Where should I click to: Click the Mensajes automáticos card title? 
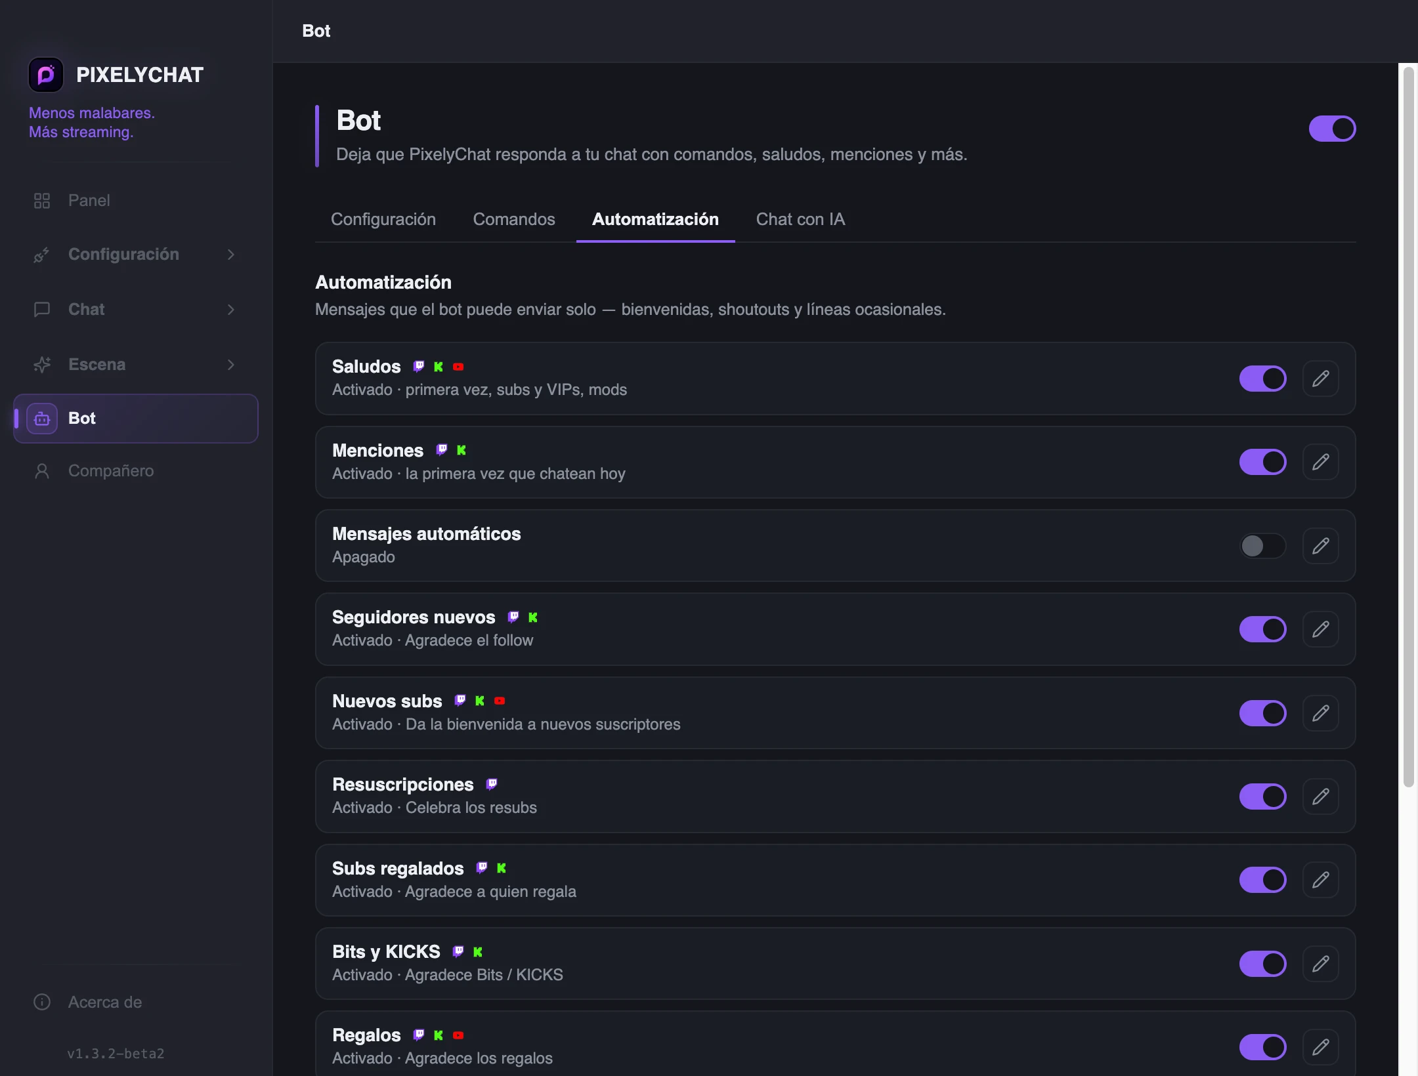[x=427, y=534]
